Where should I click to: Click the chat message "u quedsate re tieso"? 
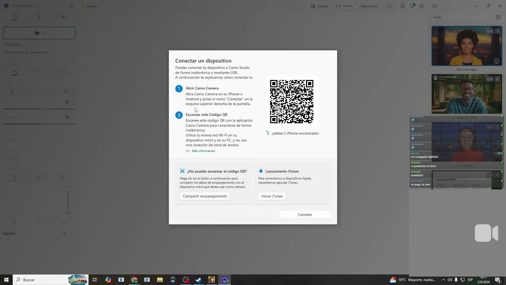click(423, 166)
